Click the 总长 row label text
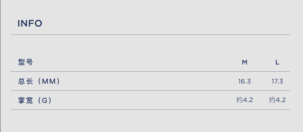Viewport: 303px width, 132px height. click(25, 81)
